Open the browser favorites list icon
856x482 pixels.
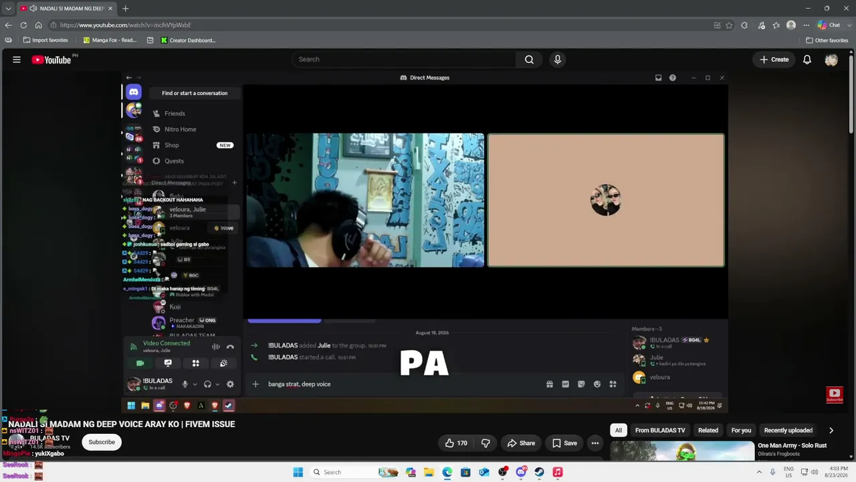(x=776, y=25)
